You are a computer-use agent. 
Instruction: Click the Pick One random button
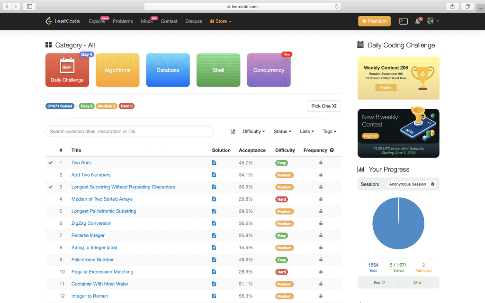(324, 106)
